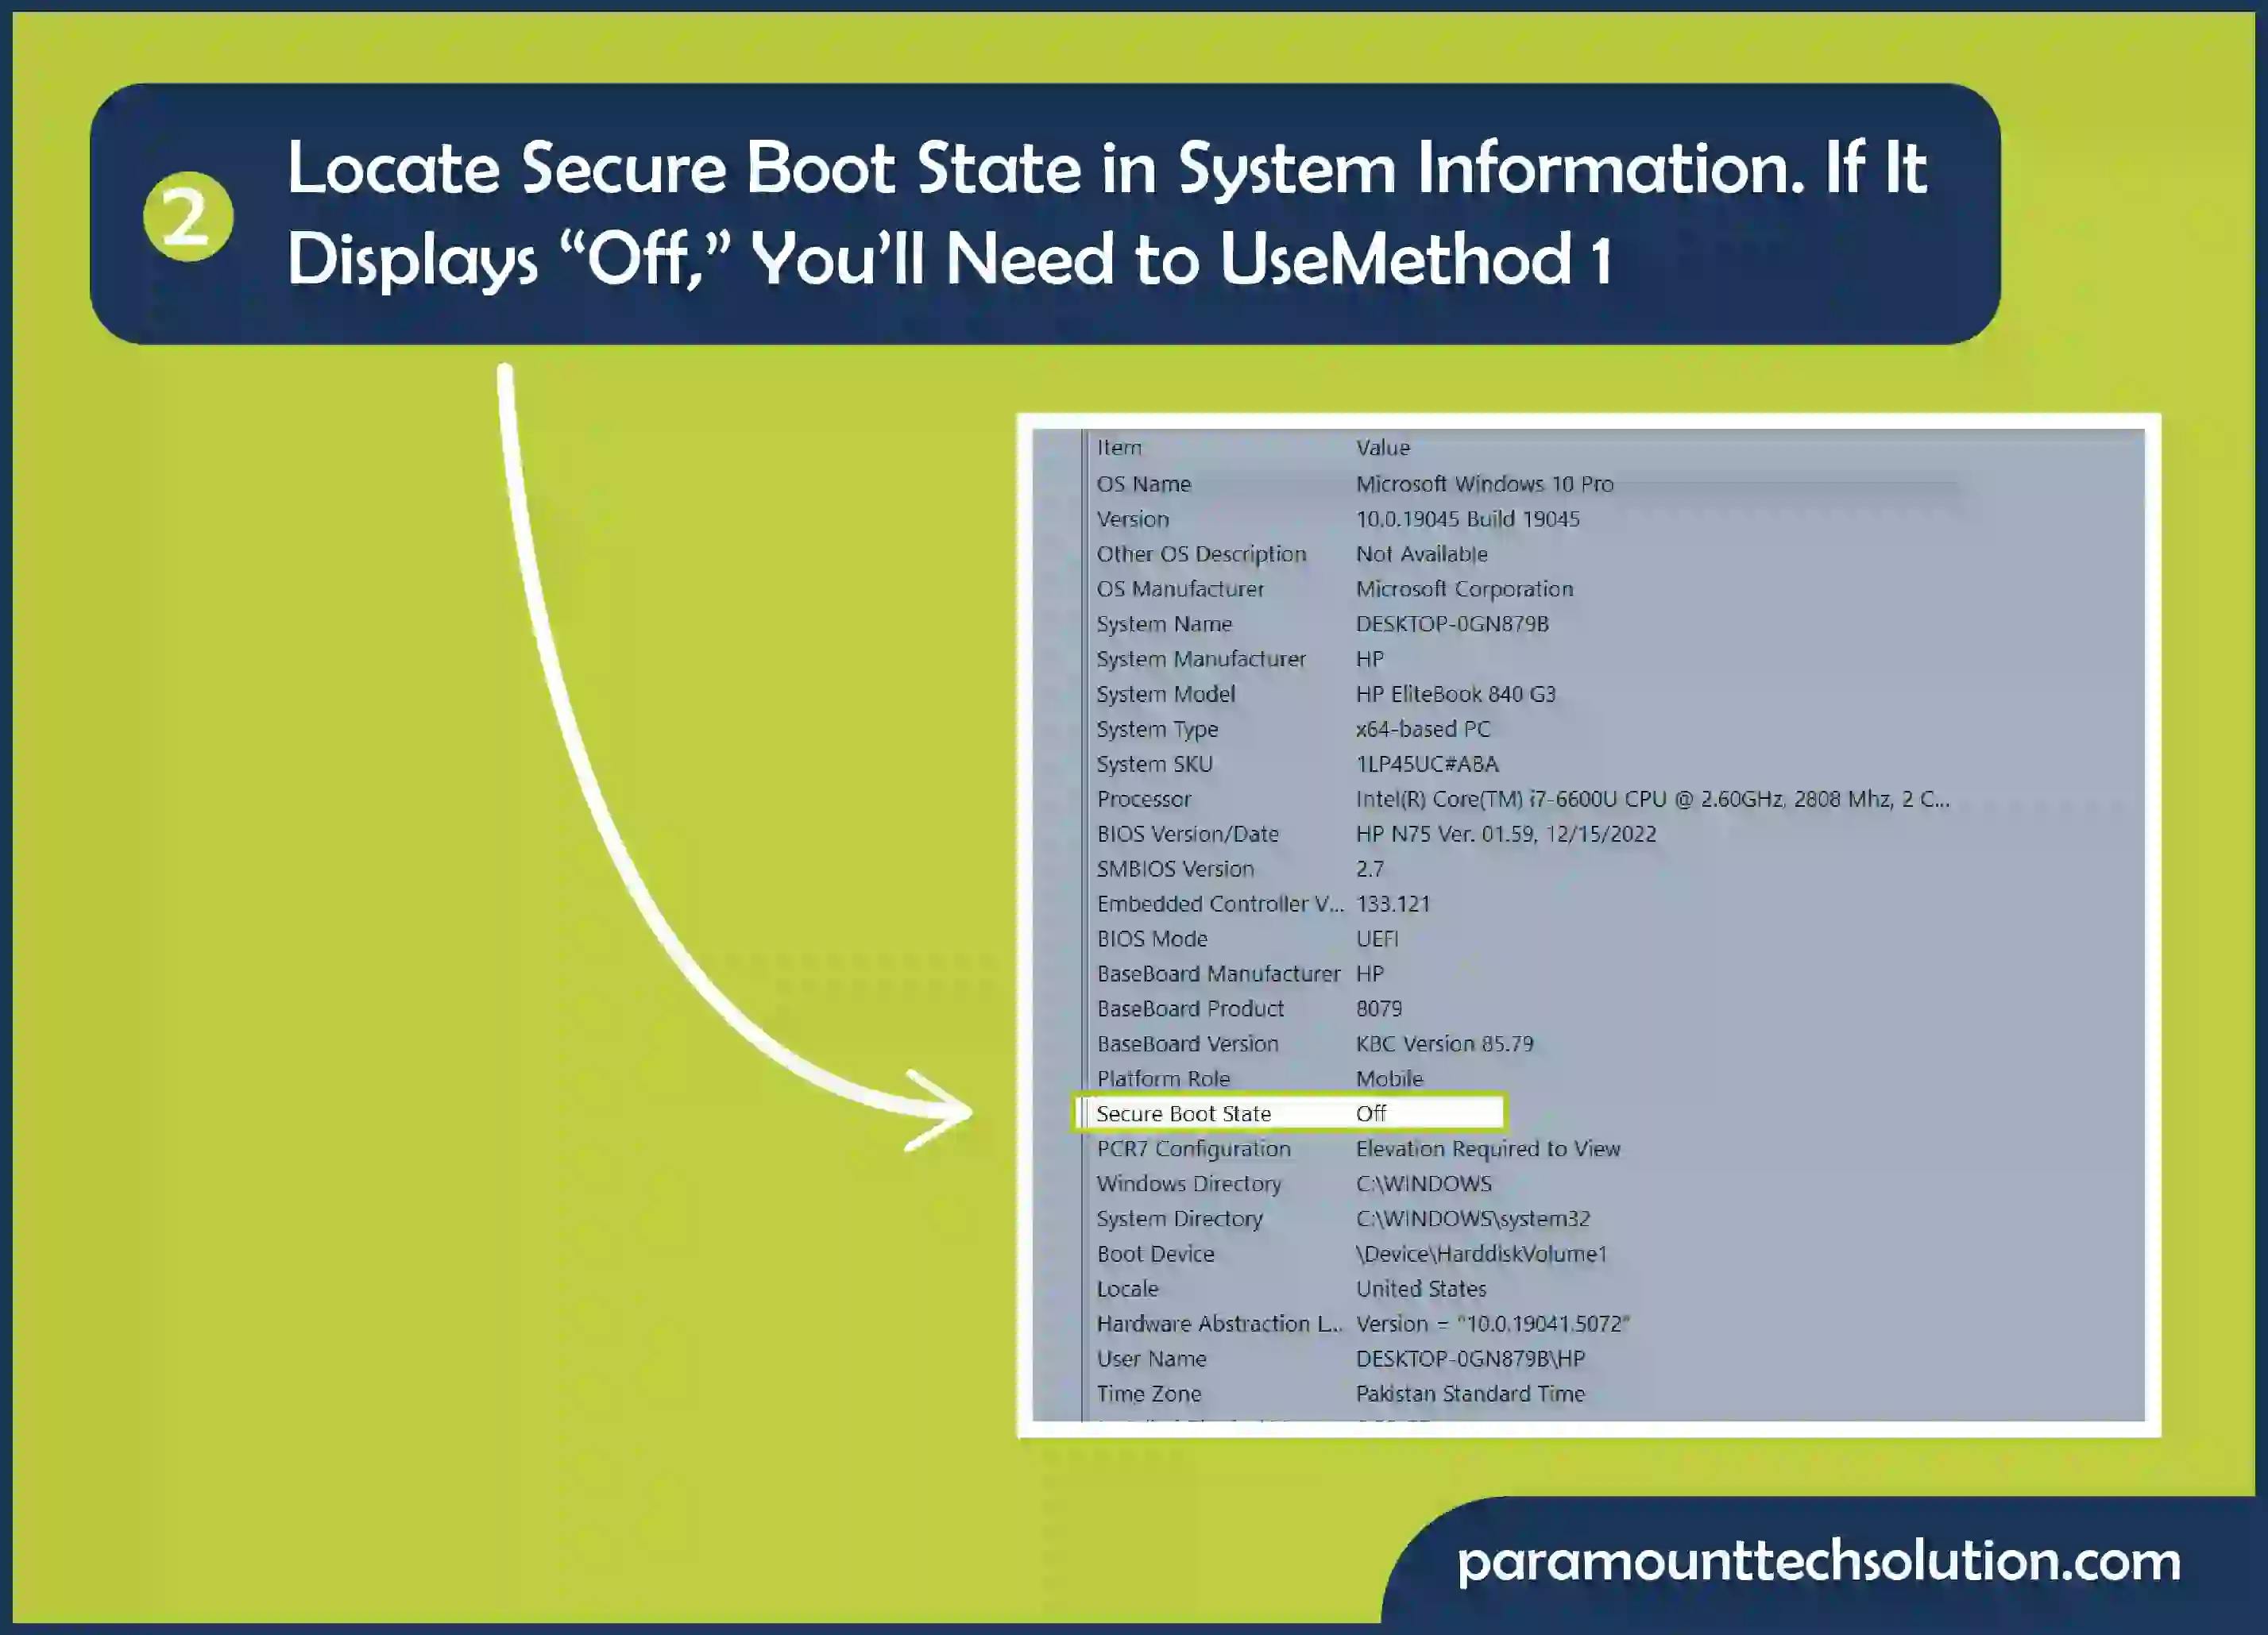This screenshot has height=1635, width=2268.
Task: Click the value KBC Version 85.79
Action: (x=1444, y=1043)
